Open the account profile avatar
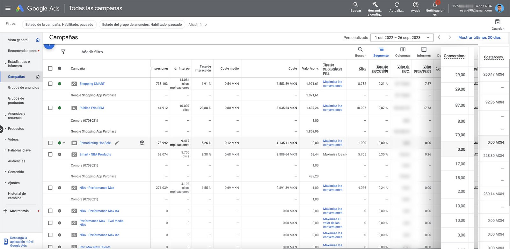 pos(499,8)
